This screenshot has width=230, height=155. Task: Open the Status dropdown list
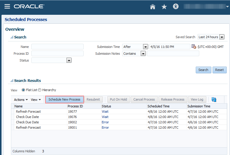coord(69,60)
